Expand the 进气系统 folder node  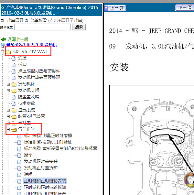click(8, 110)
